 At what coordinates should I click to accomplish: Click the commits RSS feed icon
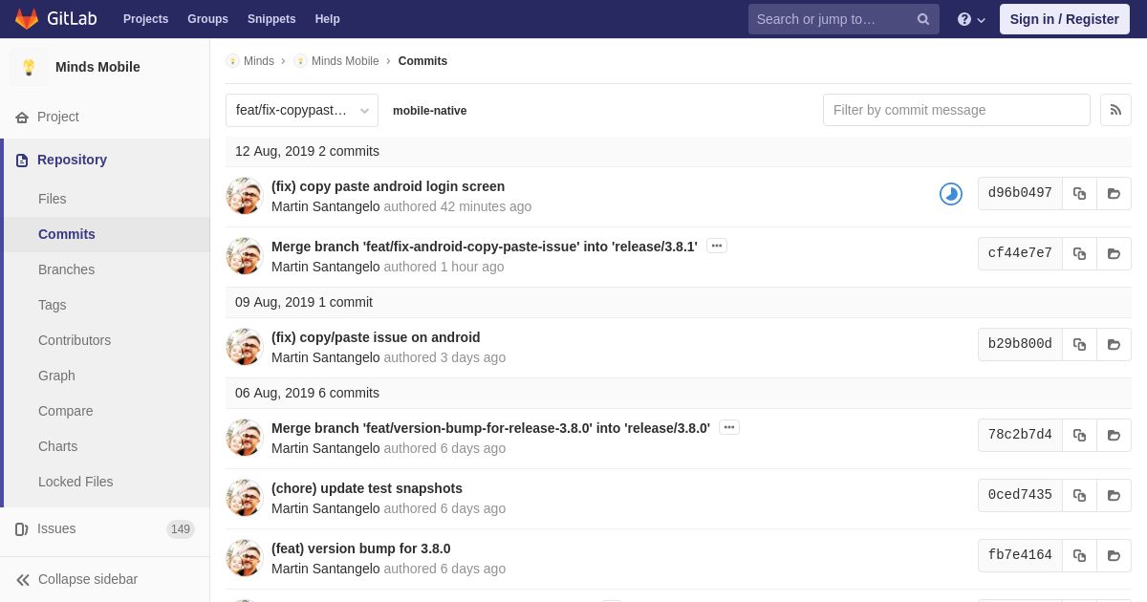(1115, 110)
